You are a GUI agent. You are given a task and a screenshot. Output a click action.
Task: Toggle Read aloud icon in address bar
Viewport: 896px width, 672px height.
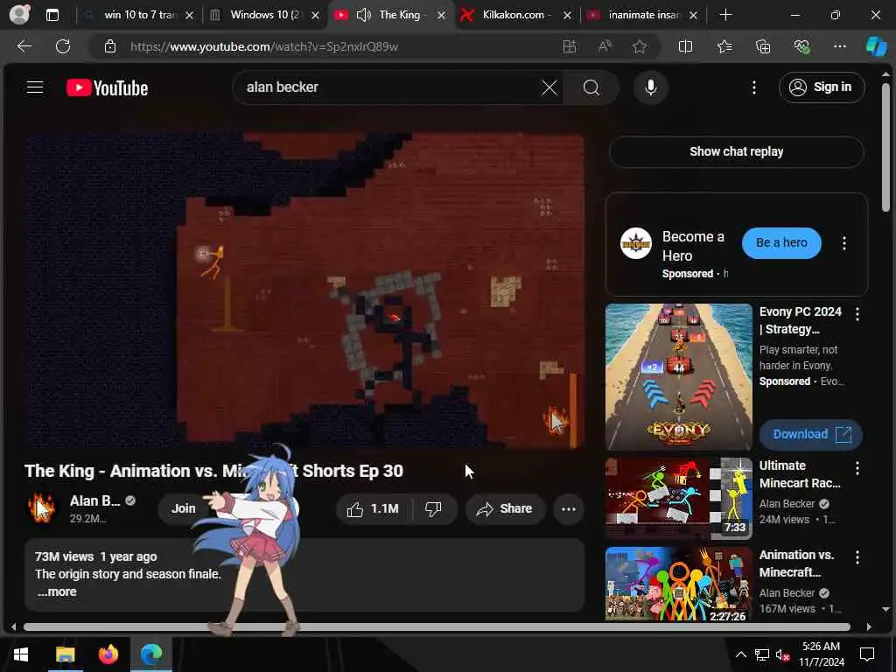pyautogui.click(x=605, y=46)
